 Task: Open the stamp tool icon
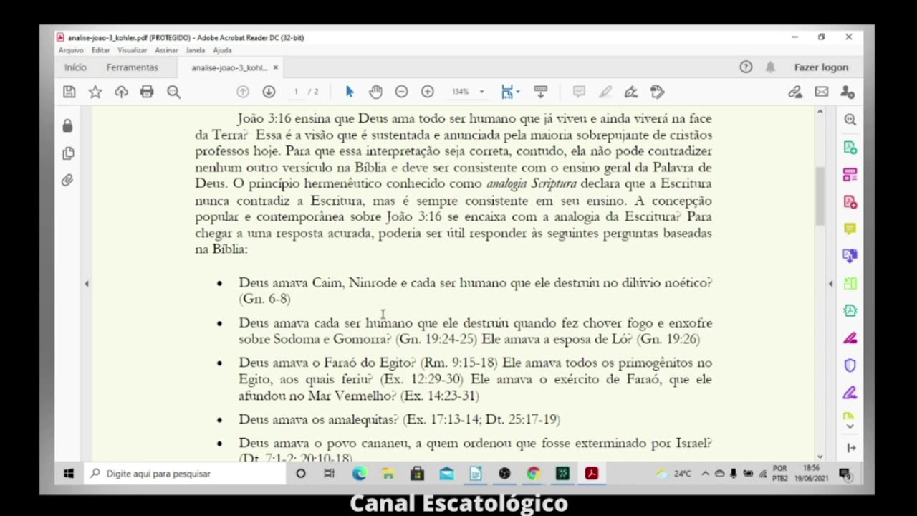[658, 92]
